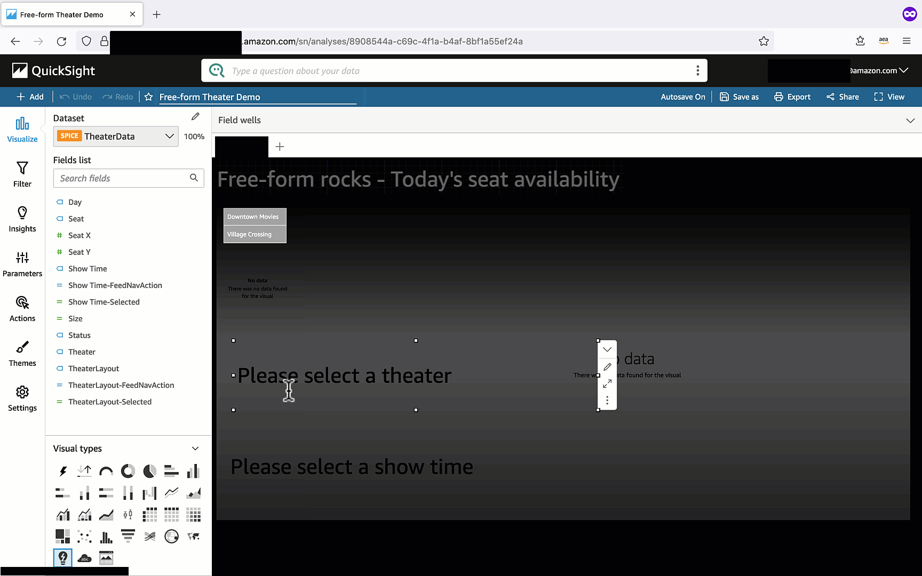
Task: Open the Actions pane
Action: (22, 309)
